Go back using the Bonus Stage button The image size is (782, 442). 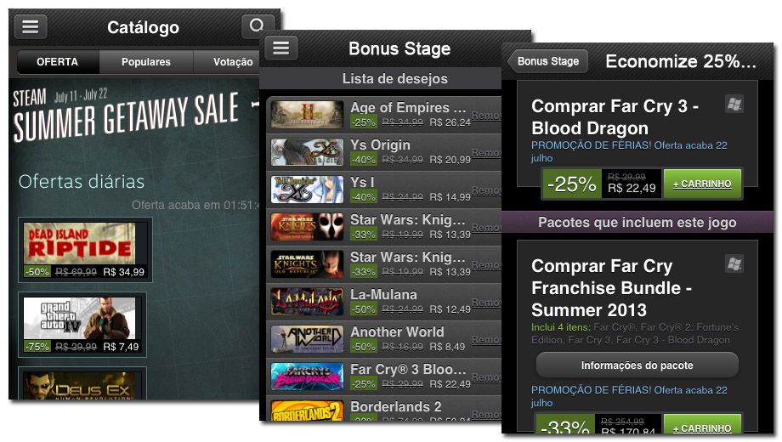547,61
